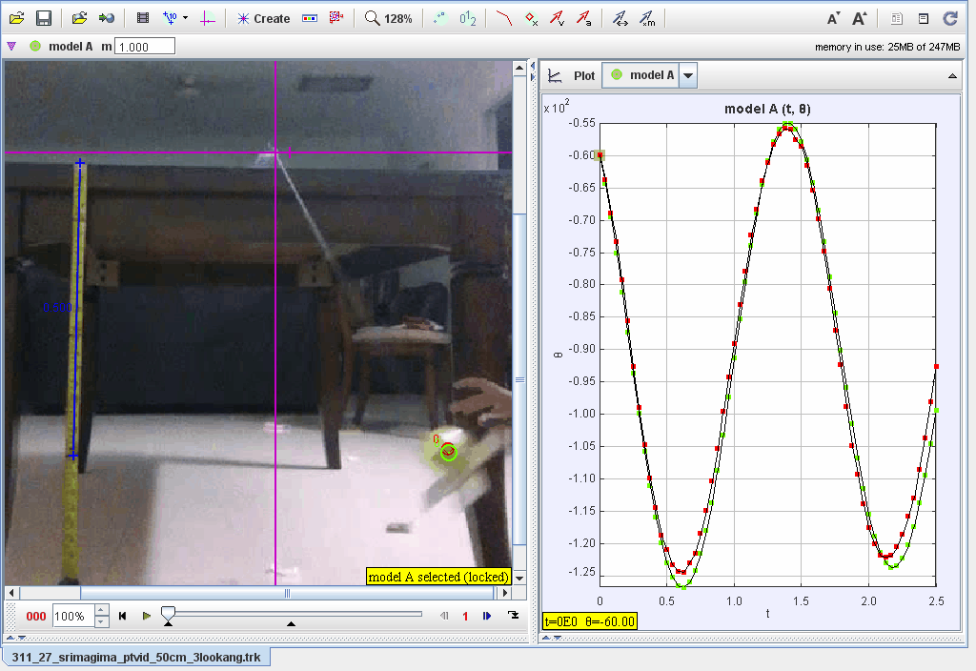Click the model A (t, θ) plot title
This screenshot has width=976, height=671.
coord(767,109)
